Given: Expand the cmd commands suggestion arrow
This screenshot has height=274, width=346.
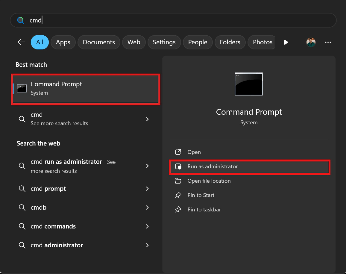Looking at the screenshot, I should 147,226.
